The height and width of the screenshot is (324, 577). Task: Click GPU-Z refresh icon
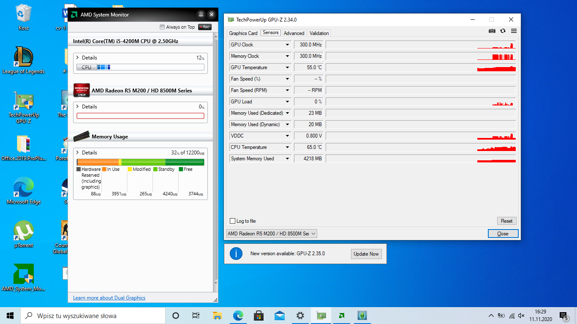point(503,31)
